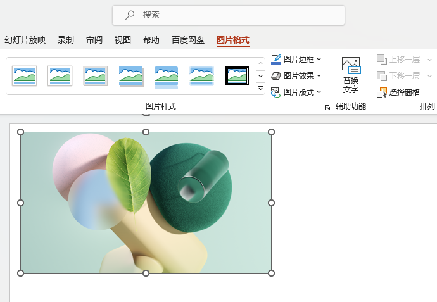Expand the full picture styles gallery
Viewport: 437px width, 302px height.
[x=260, y=88]
